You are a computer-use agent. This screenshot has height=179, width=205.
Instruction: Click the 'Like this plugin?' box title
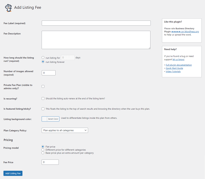(x=173, y=22)
